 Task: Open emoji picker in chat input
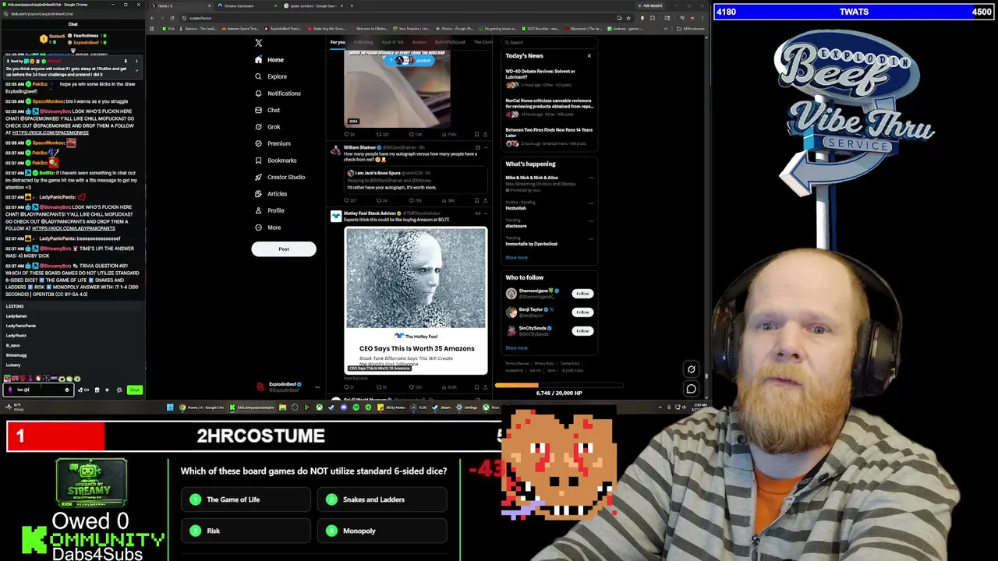coord(67,390)
